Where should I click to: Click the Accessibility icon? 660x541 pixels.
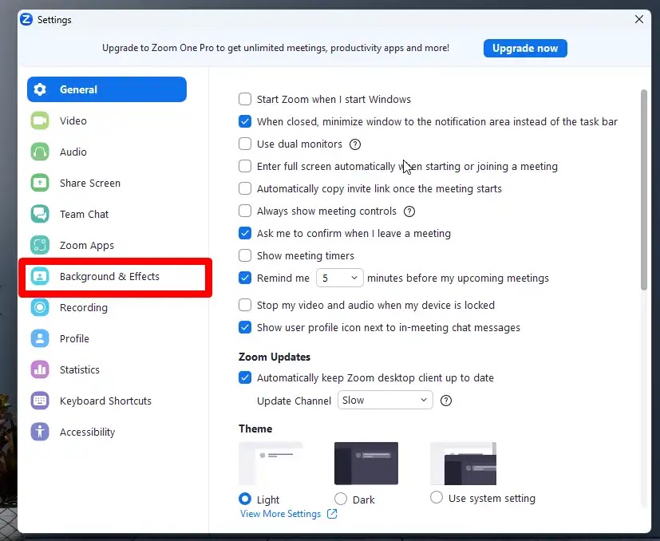click(x=40, y=432)
